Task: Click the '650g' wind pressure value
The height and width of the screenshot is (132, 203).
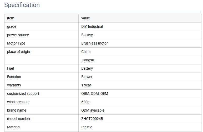Action: pyautogui.click(x=85, y=102)
